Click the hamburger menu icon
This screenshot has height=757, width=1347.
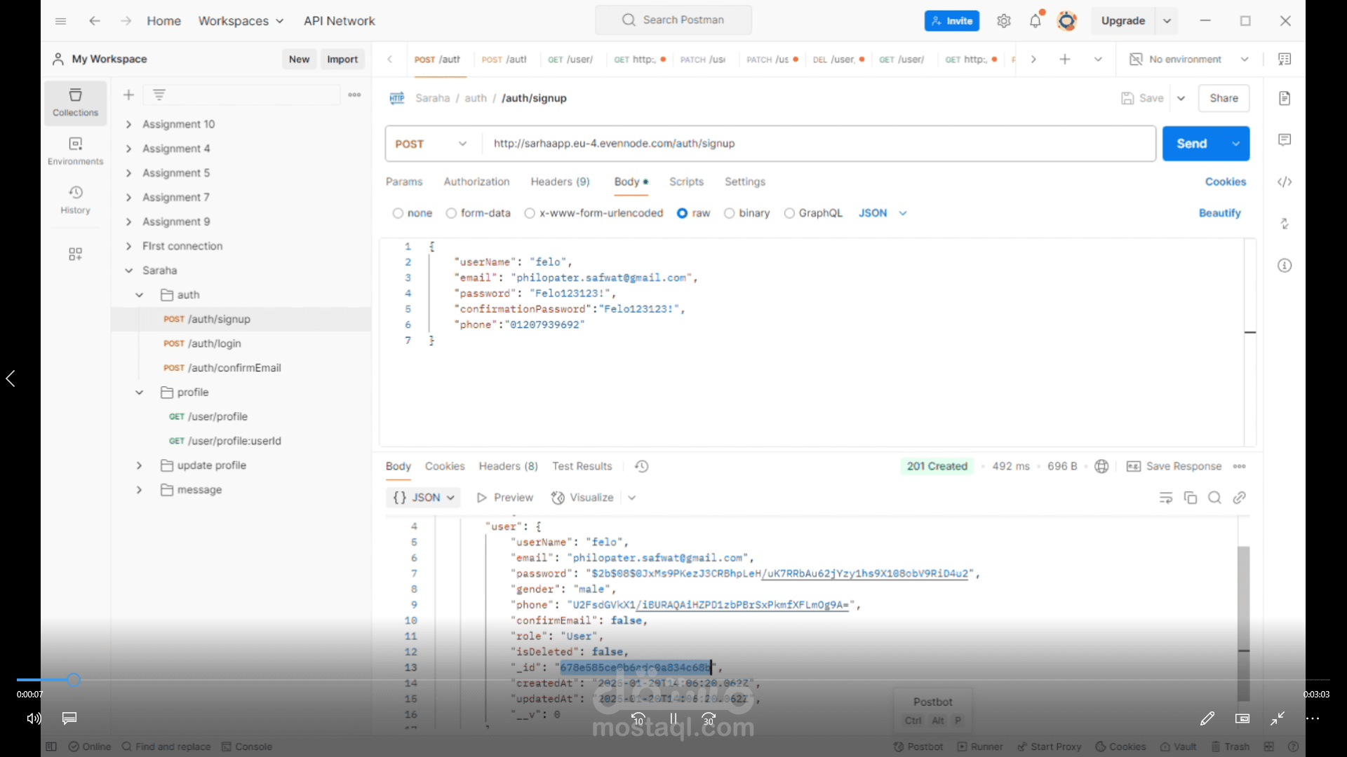coord(61,21)
